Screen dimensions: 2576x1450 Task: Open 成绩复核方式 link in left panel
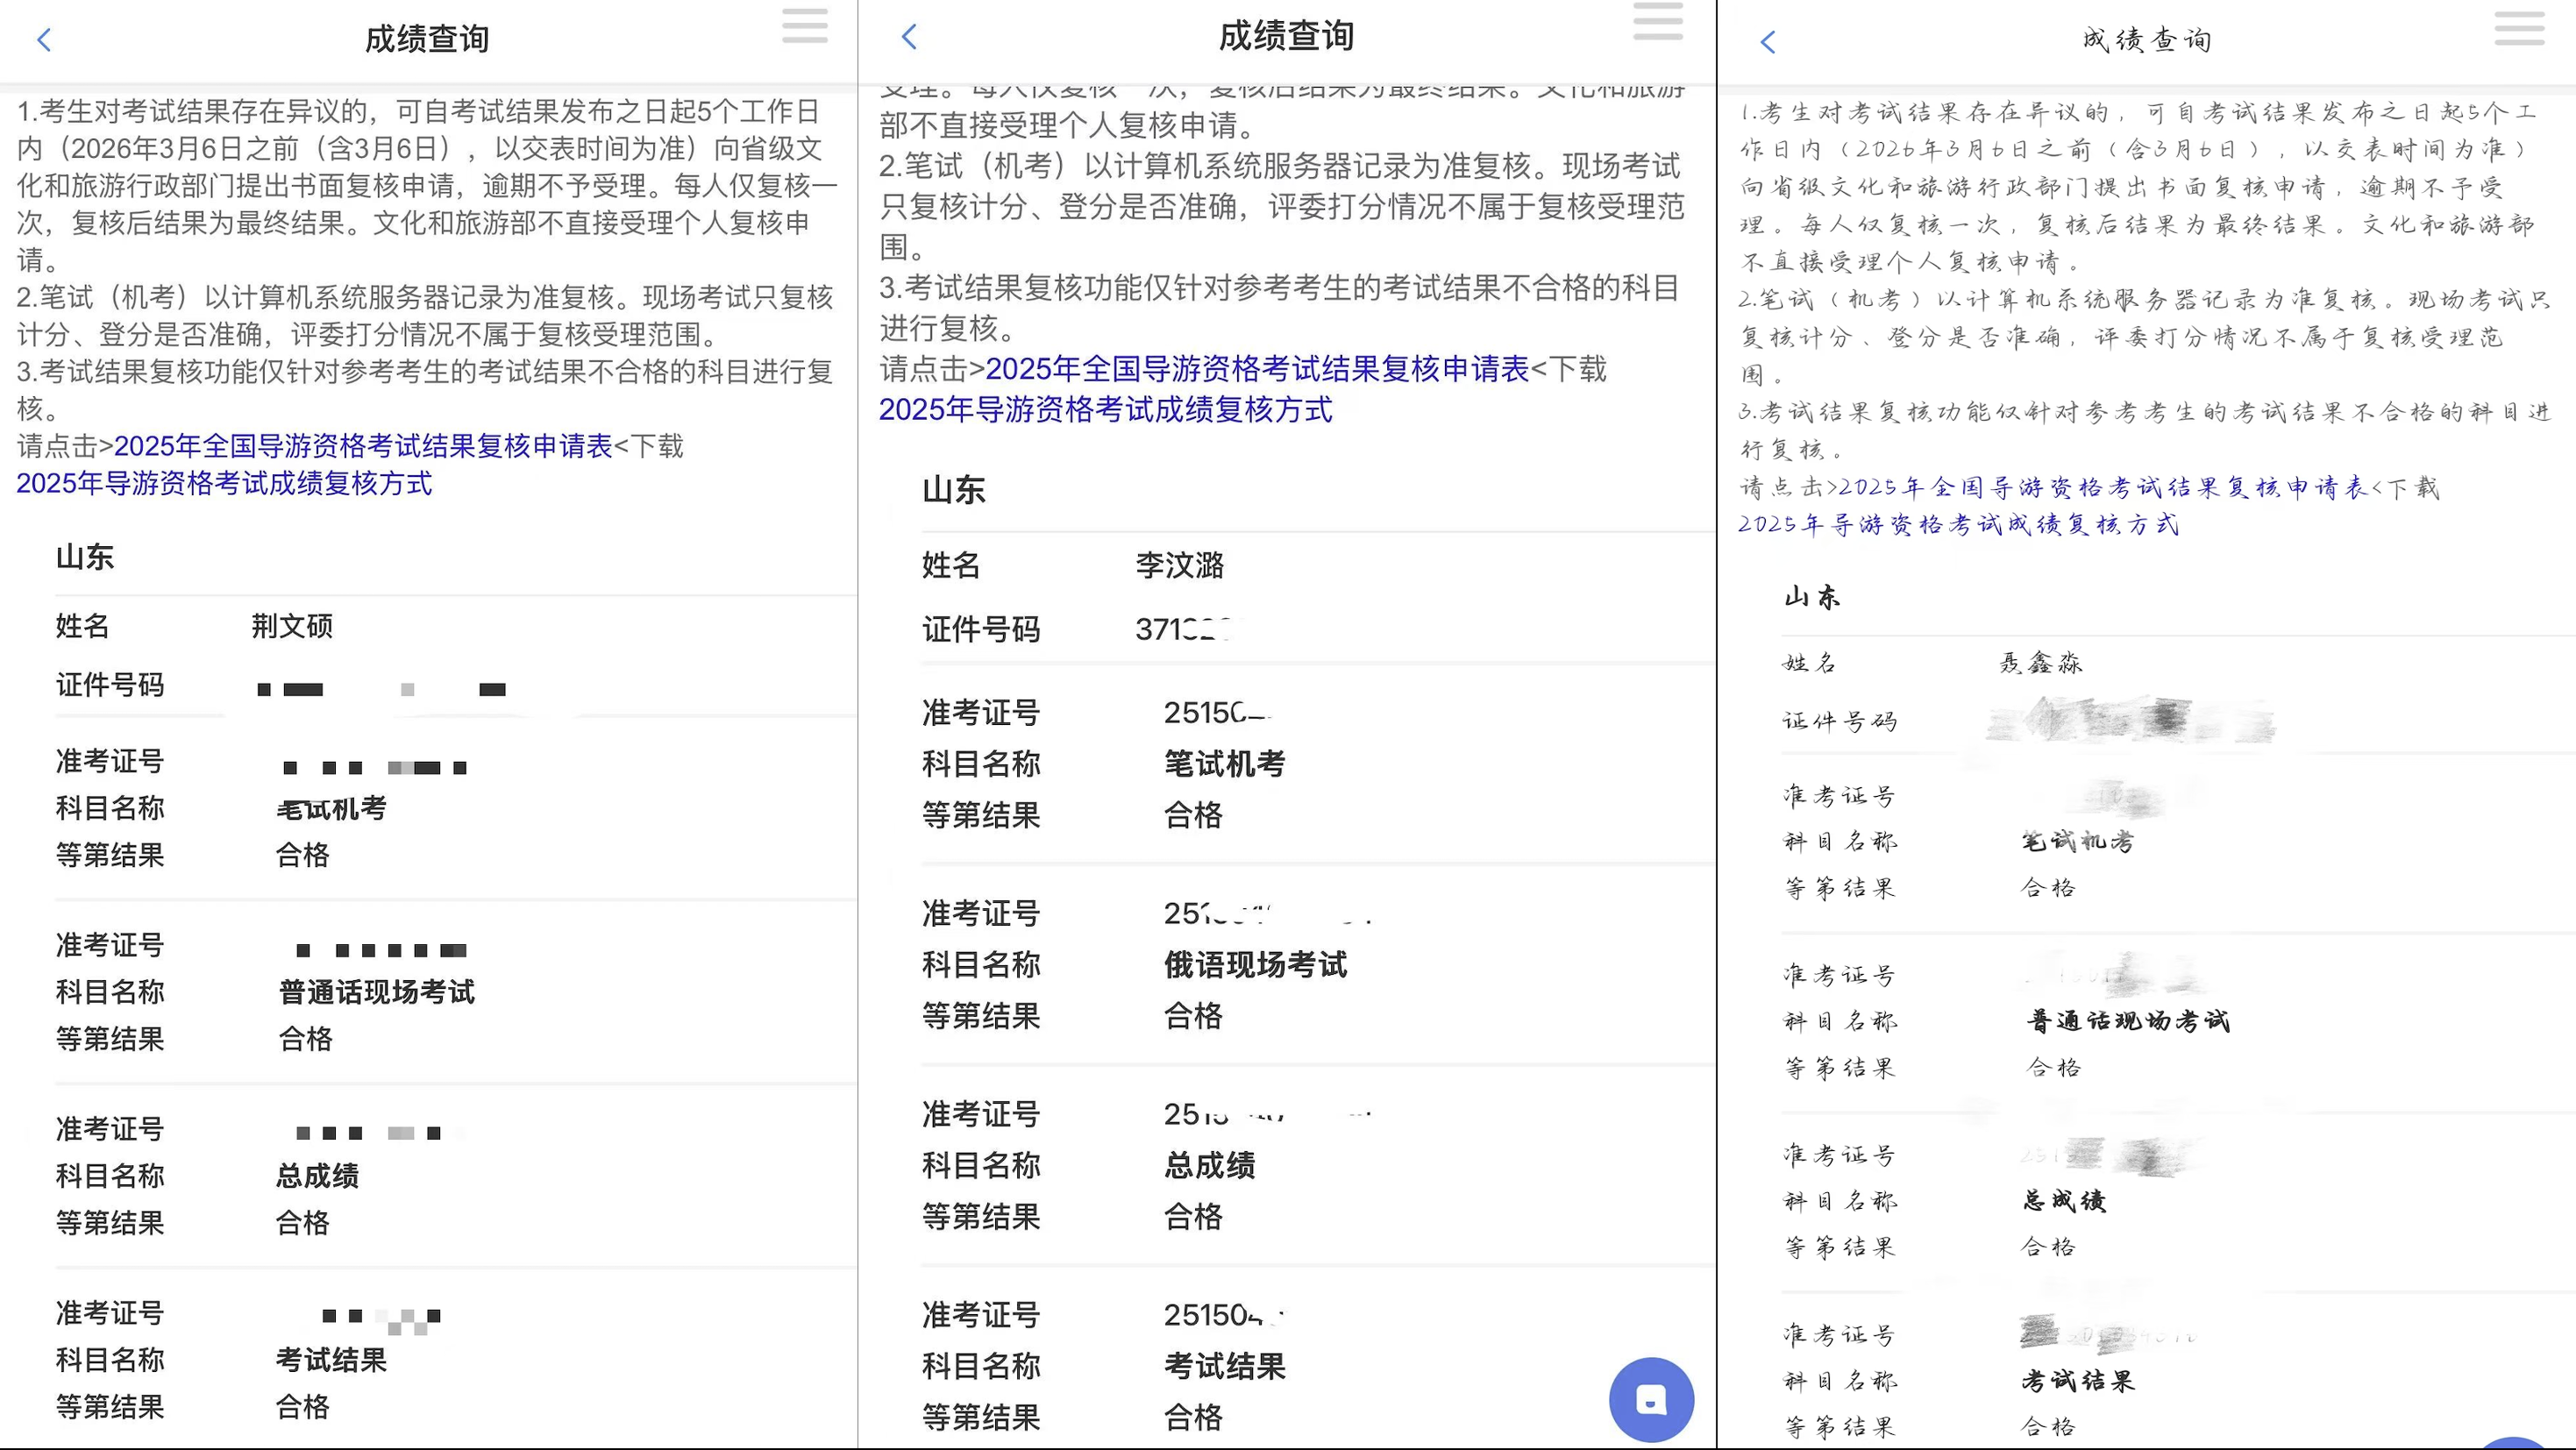pyautogui.click(x=224, y=484)
